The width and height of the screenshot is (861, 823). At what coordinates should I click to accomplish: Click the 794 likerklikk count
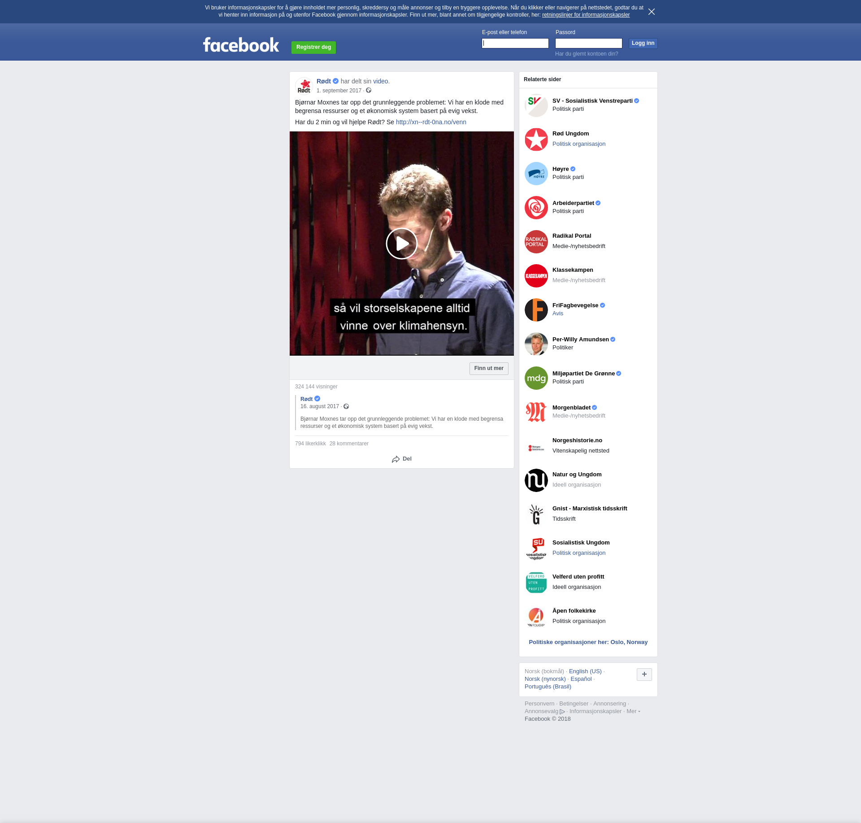click(310, 444)
